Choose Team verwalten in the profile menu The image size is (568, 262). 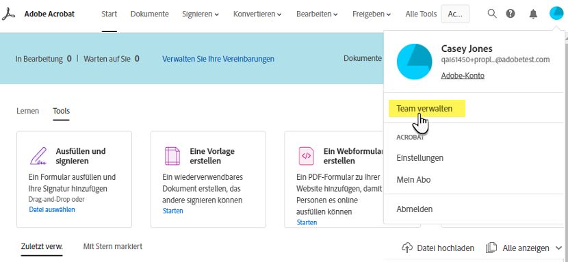[x=424, y=108]
